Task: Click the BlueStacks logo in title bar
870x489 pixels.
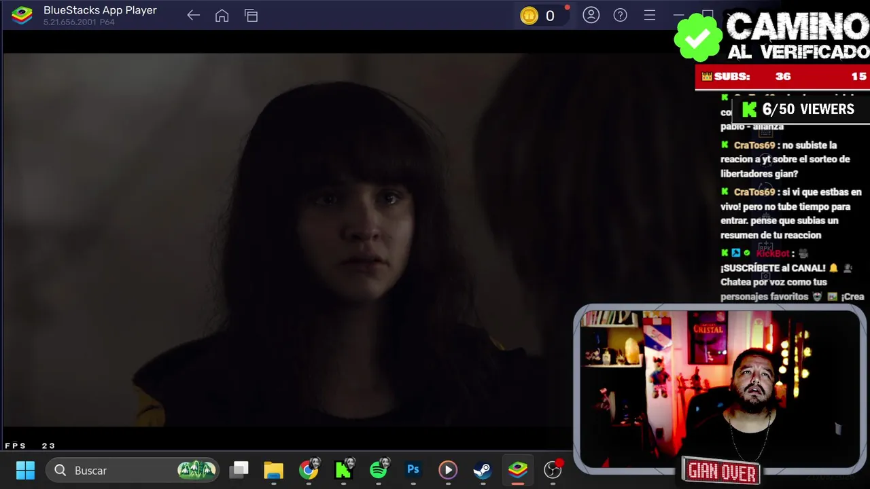Action: 22,15
